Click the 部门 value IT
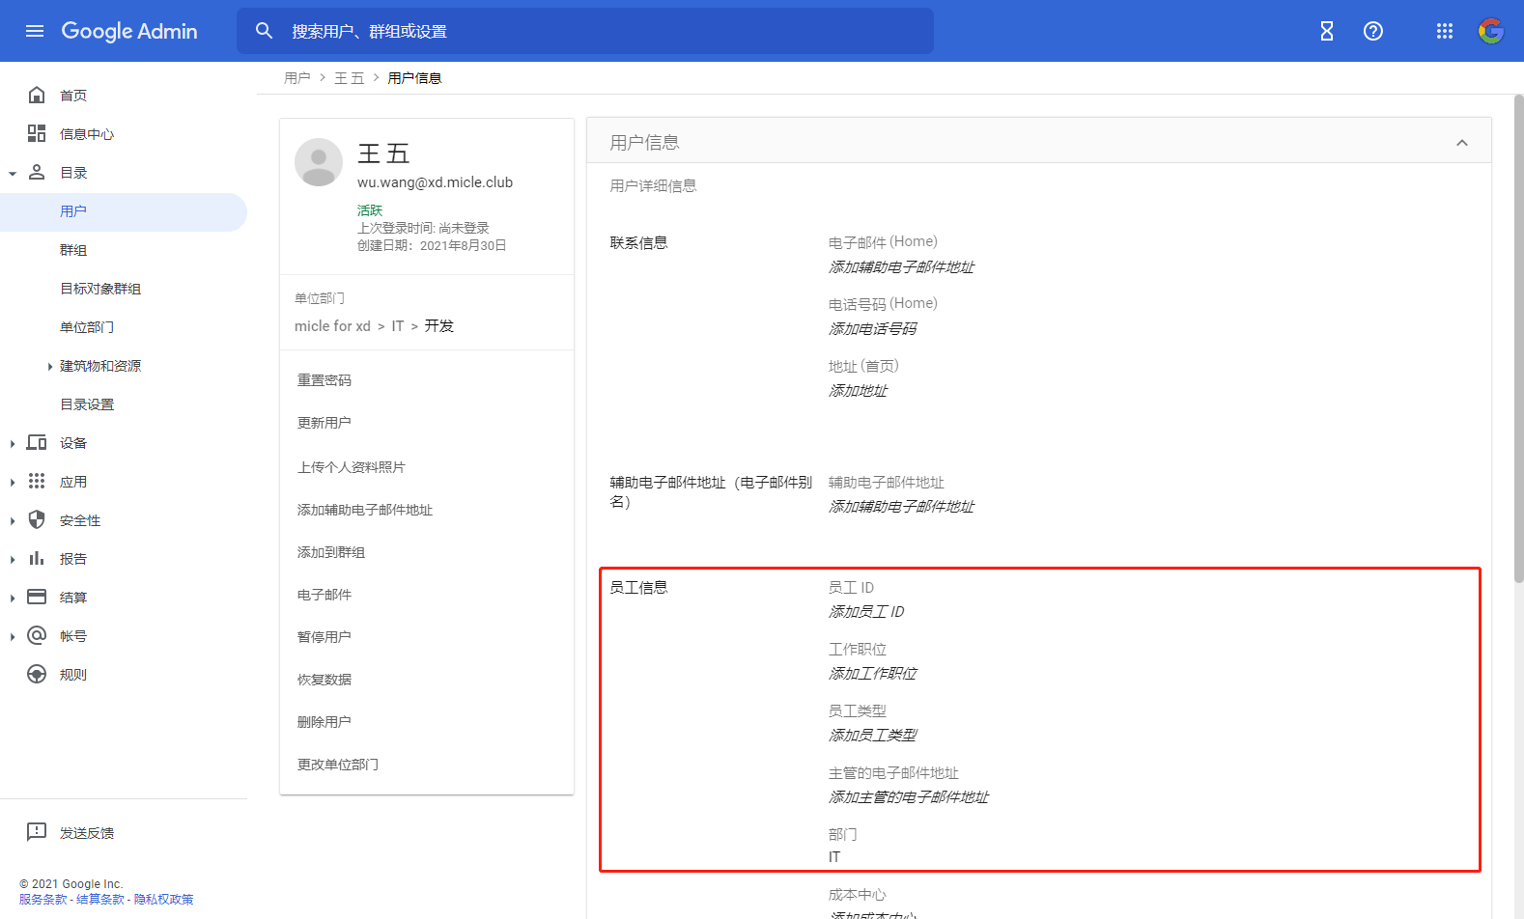This screenshot has width=1524, height=919. pos(834,857)
